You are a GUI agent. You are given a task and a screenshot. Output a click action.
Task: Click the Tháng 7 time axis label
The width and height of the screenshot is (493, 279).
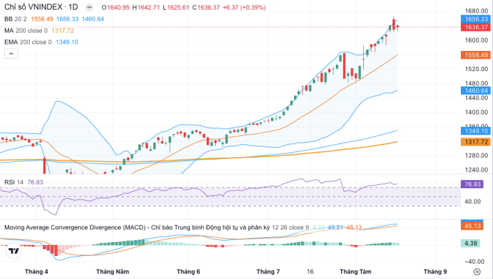(268, 272)
